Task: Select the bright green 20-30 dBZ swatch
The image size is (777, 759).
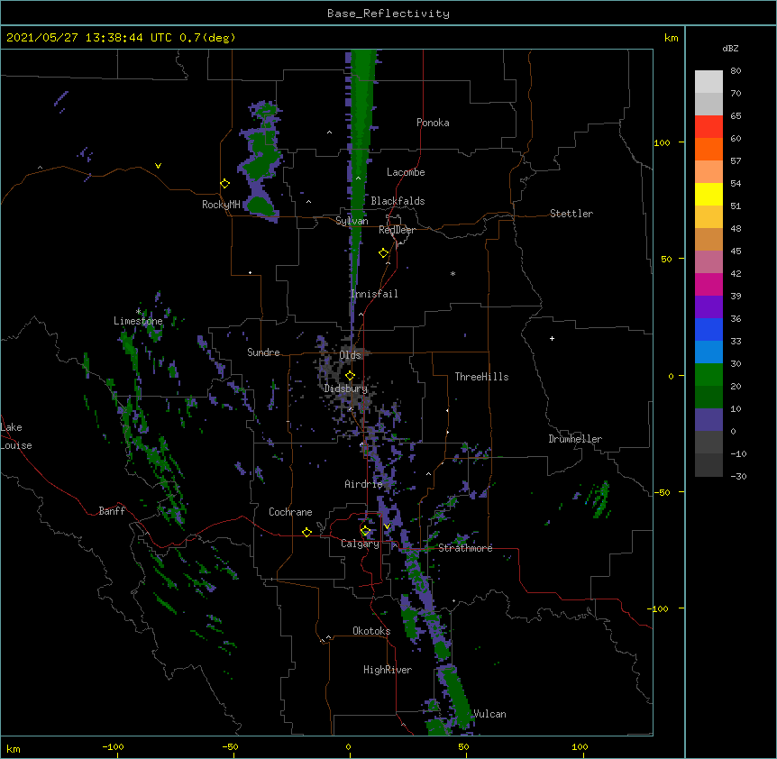Action: (x=708, y=375)
